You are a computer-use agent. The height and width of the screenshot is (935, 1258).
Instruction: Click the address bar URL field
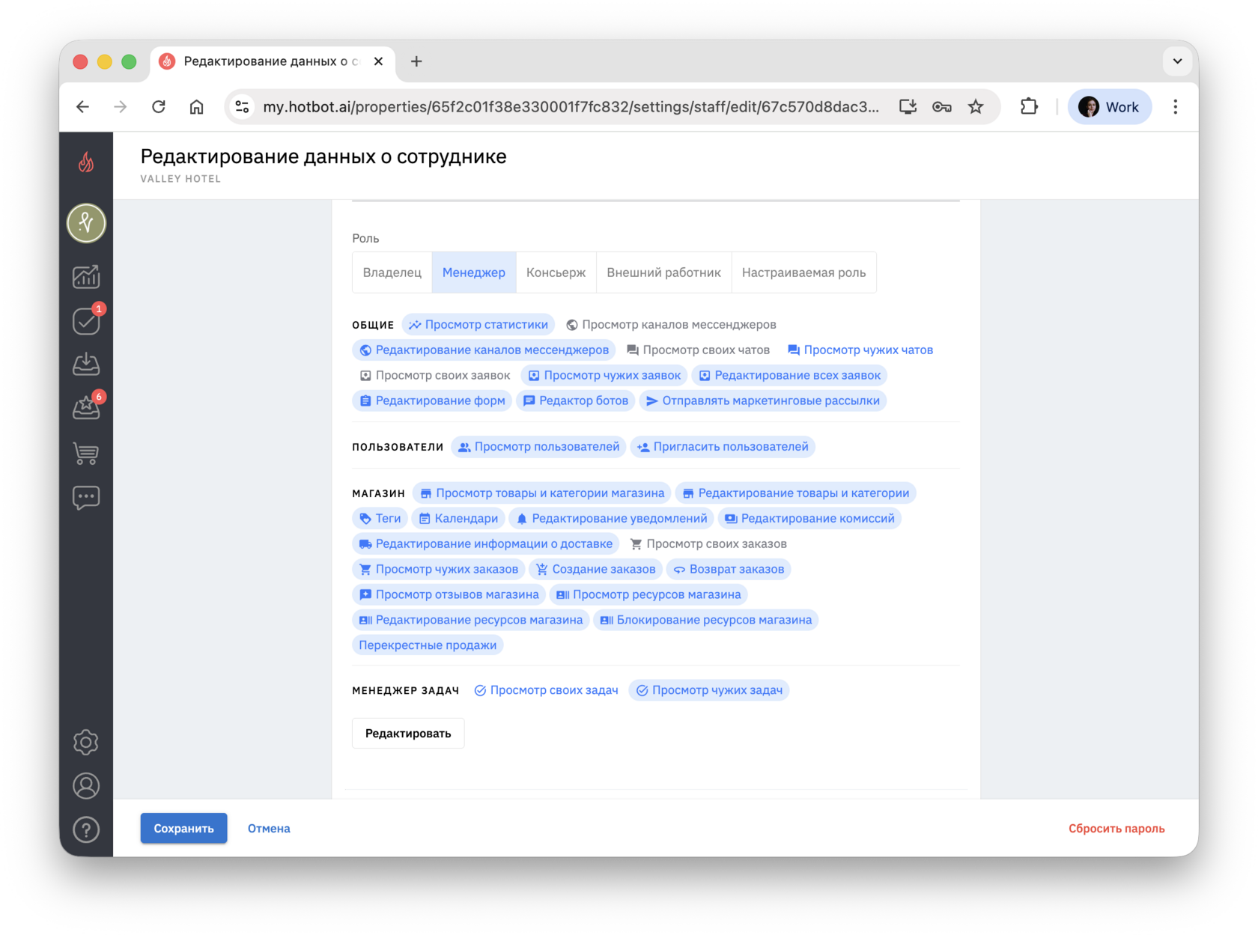tap(571, 107)
